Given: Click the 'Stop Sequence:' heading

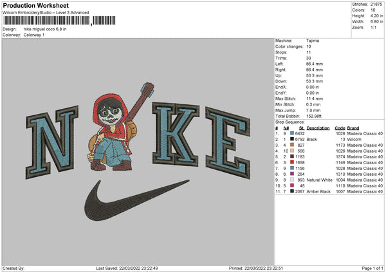Looking at the screenshot, I should [x=290, y=122].
